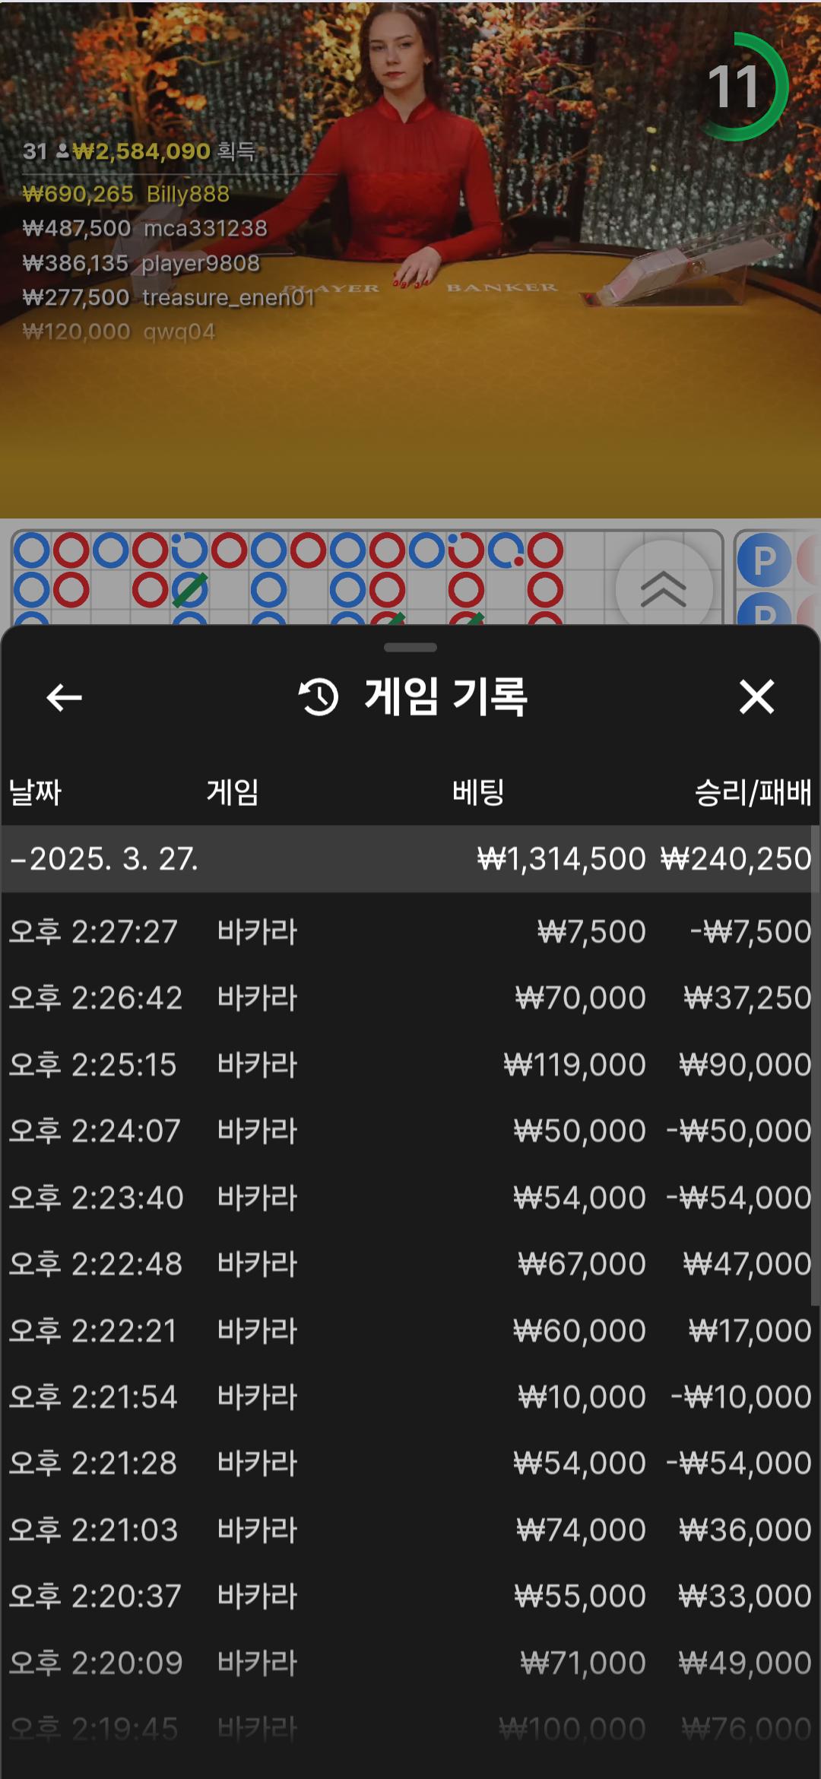The height and width of the screenshot is (1779, 821).
Task: Click the blue P roadmap icon
Action: click(x=763, y=561)
